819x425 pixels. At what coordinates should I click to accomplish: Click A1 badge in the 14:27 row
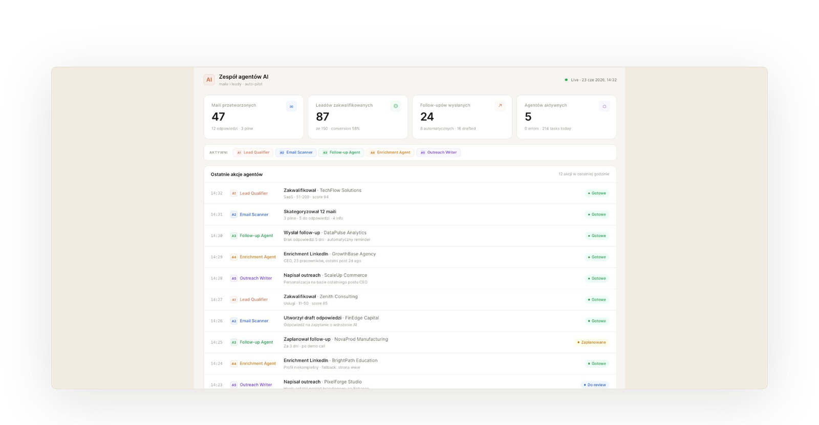click(x=234, y=300)
